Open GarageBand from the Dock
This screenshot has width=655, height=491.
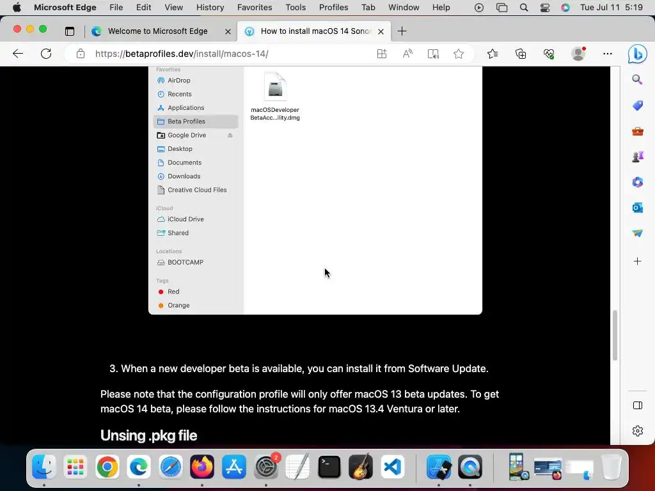[x=361, y=467]
